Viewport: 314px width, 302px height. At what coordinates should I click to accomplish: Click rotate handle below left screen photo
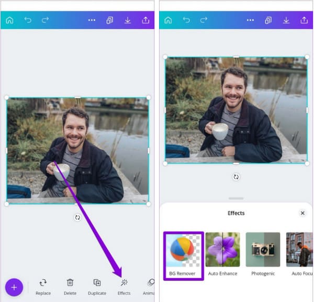pos(77,217)
